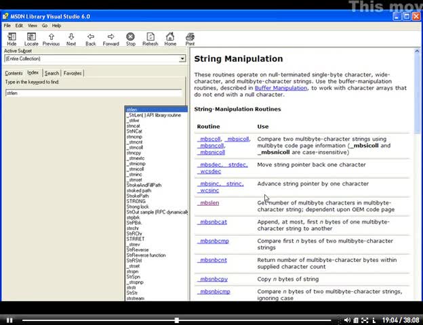
Task: Click the Locate toolbar icon
Action: coord(31,39)
